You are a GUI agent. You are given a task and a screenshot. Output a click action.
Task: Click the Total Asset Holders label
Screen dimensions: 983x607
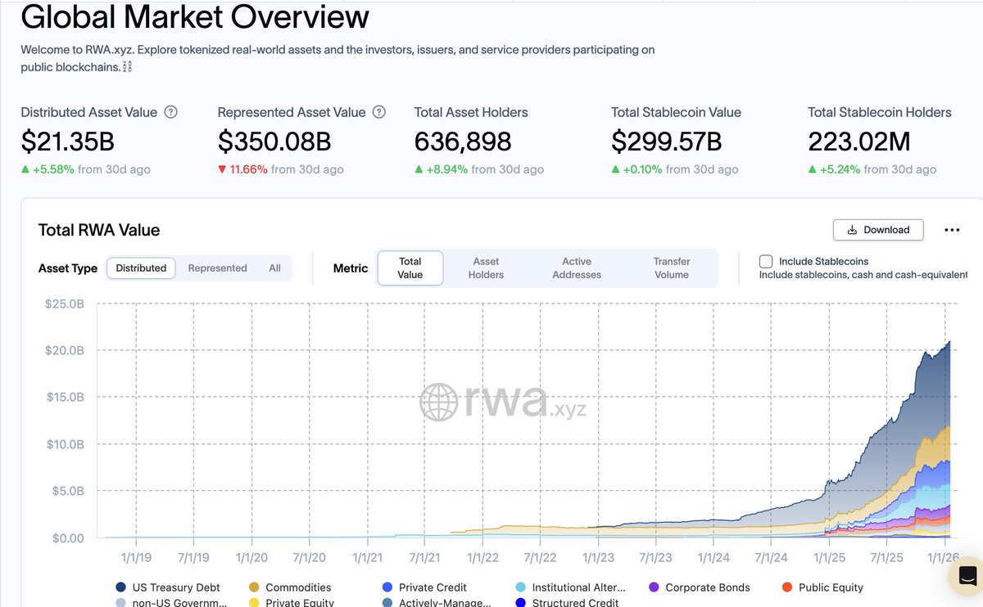pyautogui.click(x=471, y=113)
